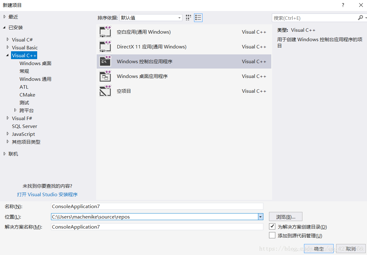Select Windows 桌面 under Visual C++
The width and height of the screenshot is (367, 255).
pyautogui.click(x=35, y=63)
